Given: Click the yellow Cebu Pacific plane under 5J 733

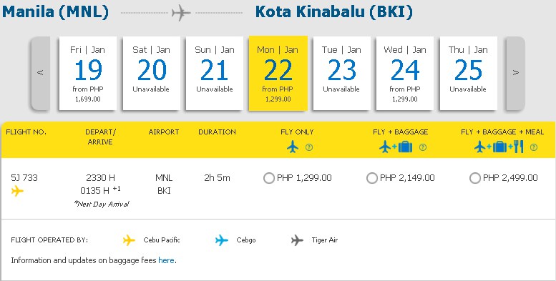Looking at the screenshot, I should [17, 191].
